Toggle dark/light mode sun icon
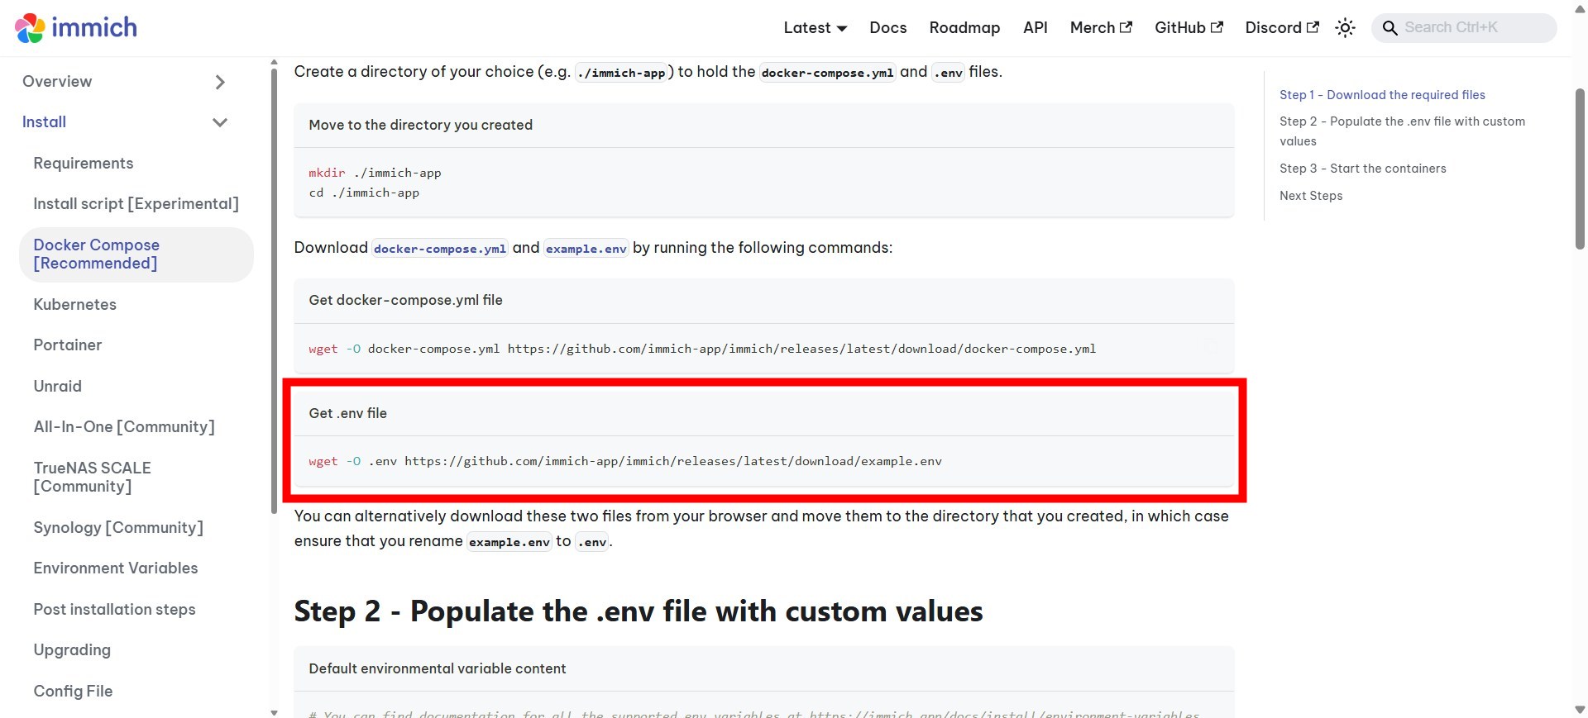Image resolution: width=1588 pixels, height=718 pixels. pyautogui.click(x=1345, y=28)
